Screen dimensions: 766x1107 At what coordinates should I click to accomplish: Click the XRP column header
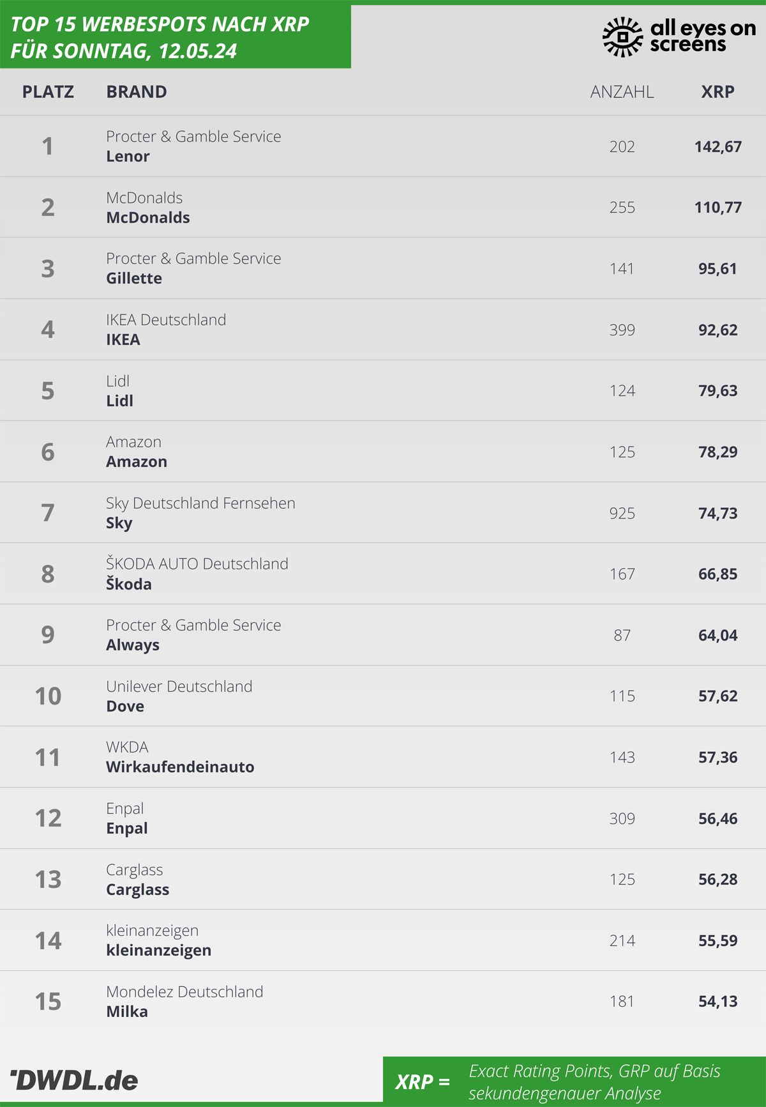point(717,92)
